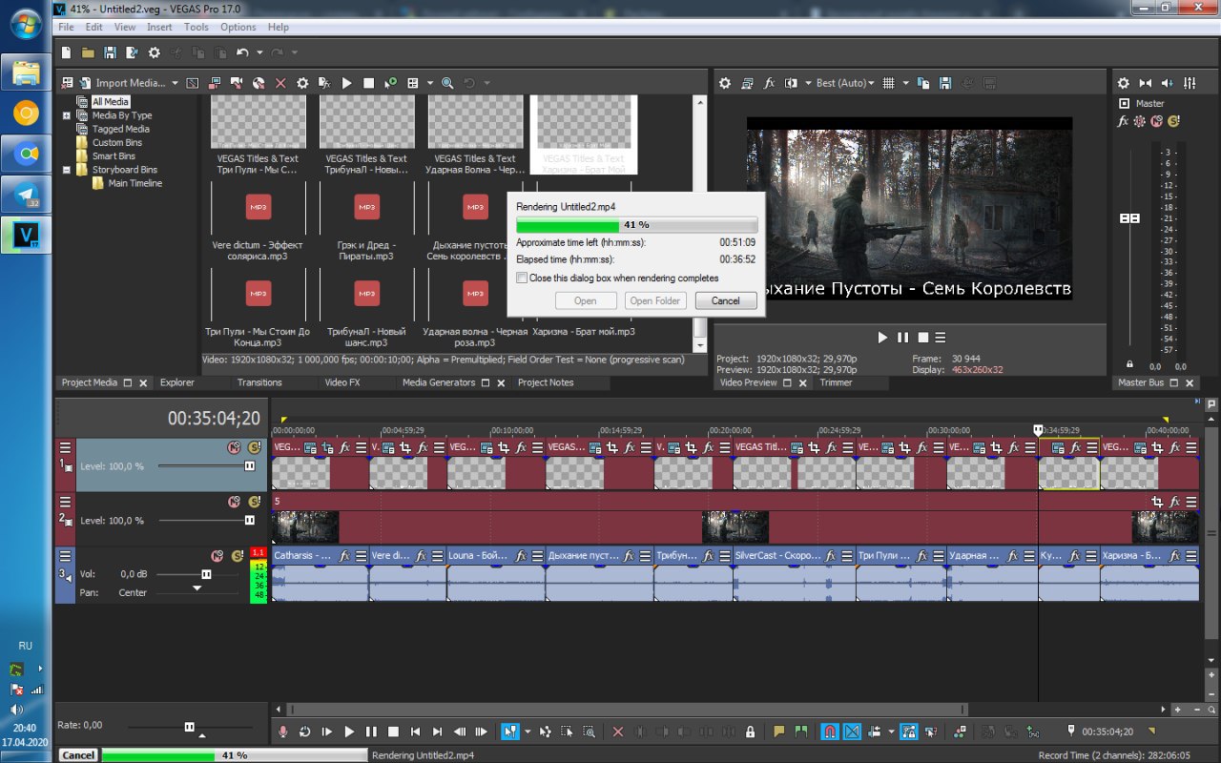Click the Search media bins magnifier icon

click(x=446, y=83)
